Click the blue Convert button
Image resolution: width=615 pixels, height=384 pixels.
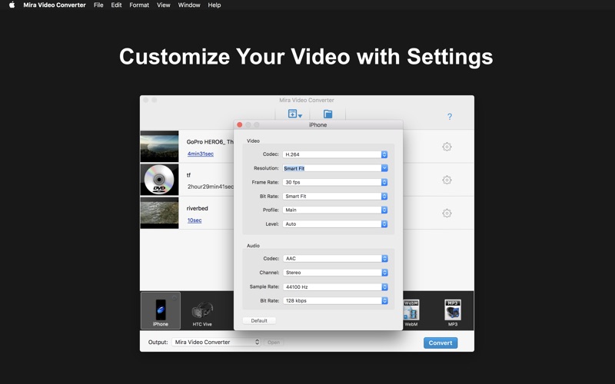[x=440, y=343]
